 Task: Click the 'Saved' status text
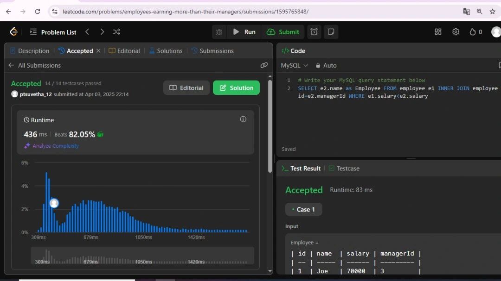point(289,149)
